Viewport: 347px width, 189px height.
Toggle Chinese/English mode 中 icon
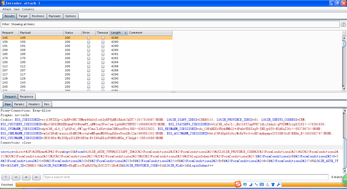point(245,184)
